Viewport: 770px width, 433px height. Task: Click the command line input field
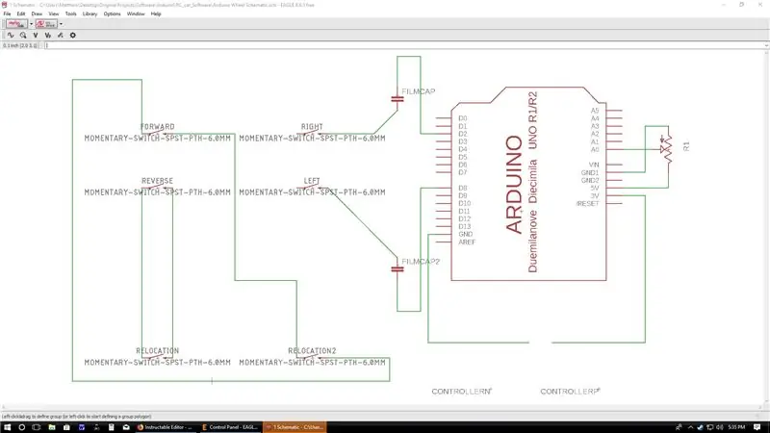click(x=403, y=45)
